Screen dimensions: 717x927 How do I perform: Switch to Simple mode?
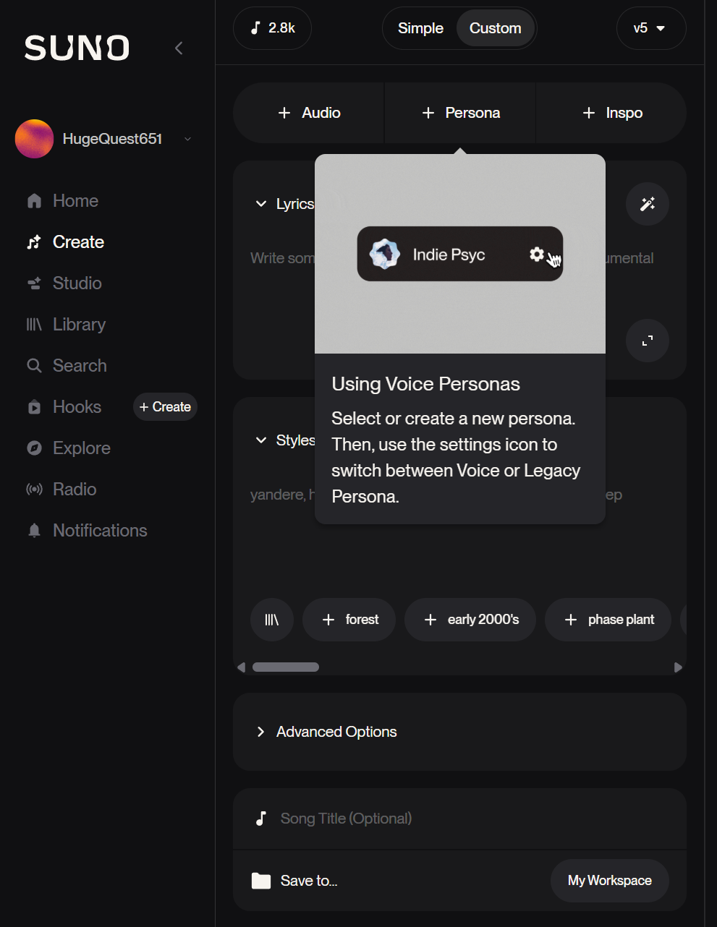click(x=420, y=28)
